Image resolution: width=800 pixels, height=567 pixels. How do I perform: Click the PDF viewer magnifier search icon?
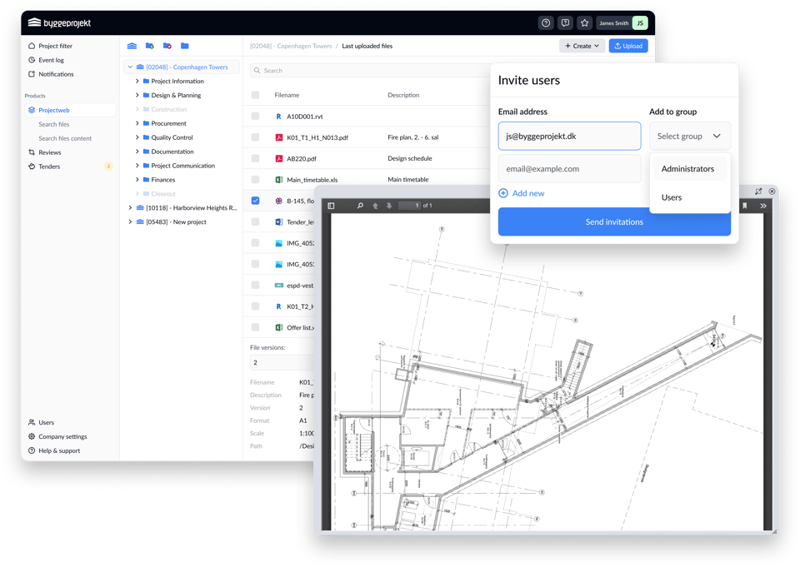click(x=360, y=206)
